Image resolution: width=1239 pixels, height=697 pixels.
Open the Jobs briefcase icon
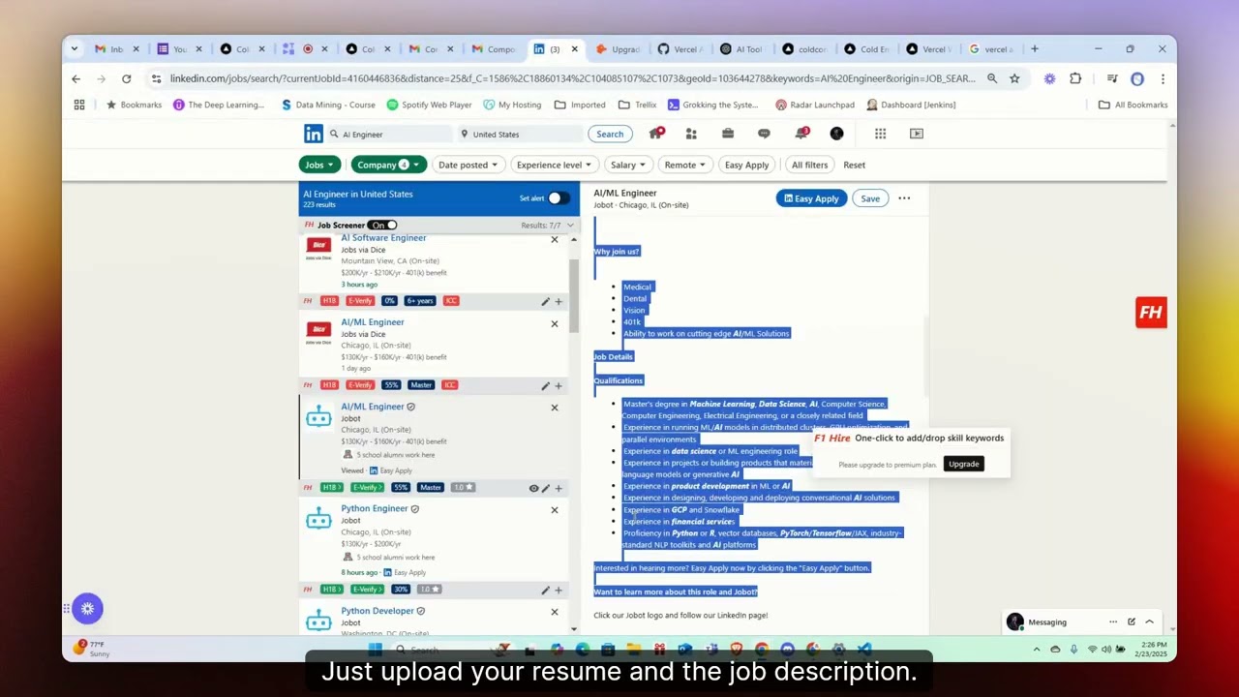[728, 134]
